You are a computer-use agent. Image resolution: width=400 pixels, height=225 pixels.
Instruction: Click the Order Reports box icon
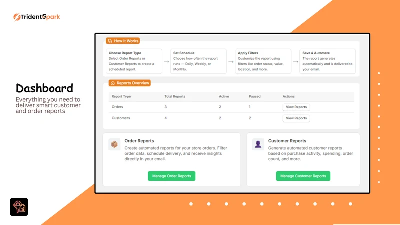tap(114, 144)
